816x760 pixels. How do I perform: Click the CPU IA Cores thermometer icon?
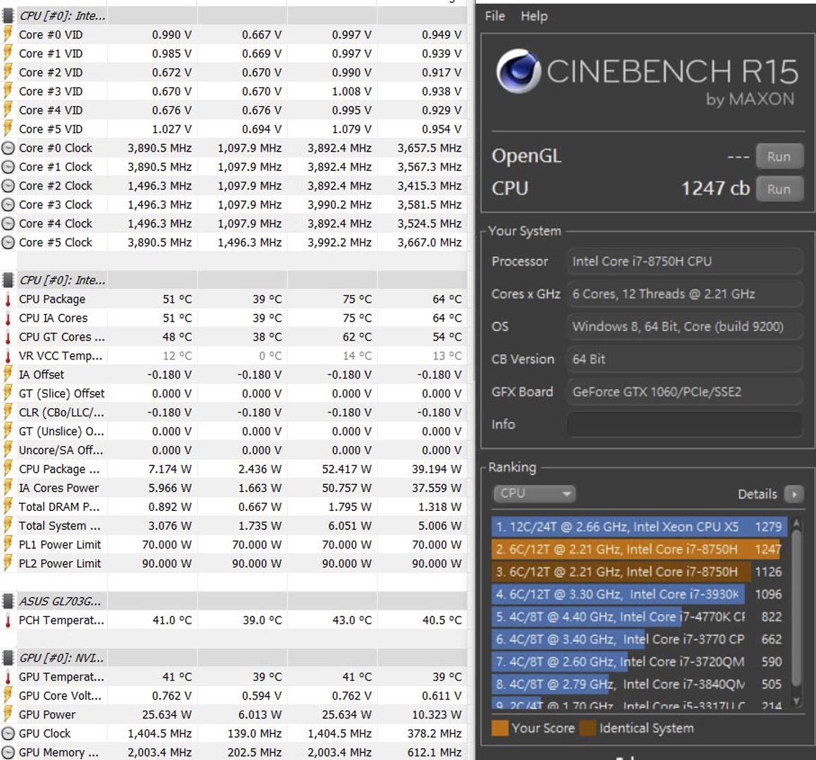8,318
